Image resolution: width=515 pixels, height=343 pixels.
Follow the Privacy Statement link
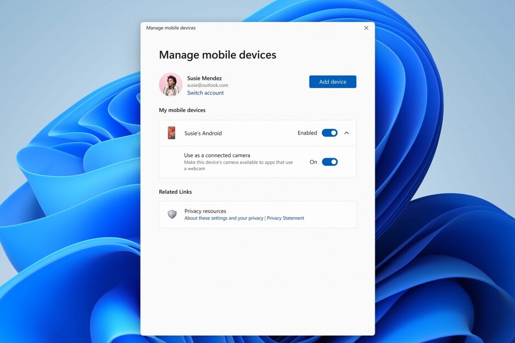tap(286, 218)
